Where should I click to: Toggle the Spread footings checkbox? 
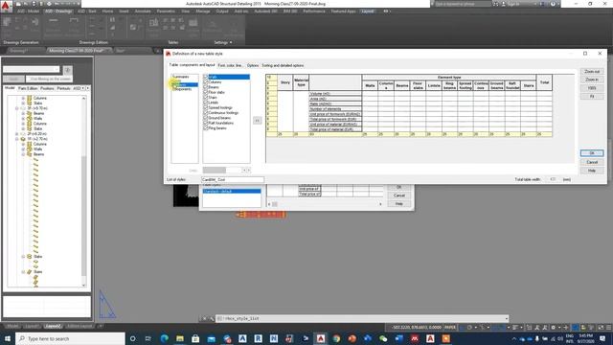coord(206,107)
